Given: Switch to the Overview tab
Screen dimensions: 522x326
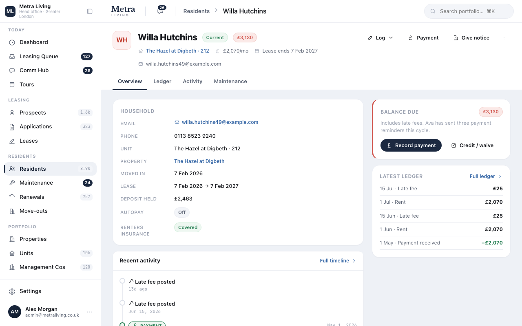Looking at the screenshot, I should point(130,81).
